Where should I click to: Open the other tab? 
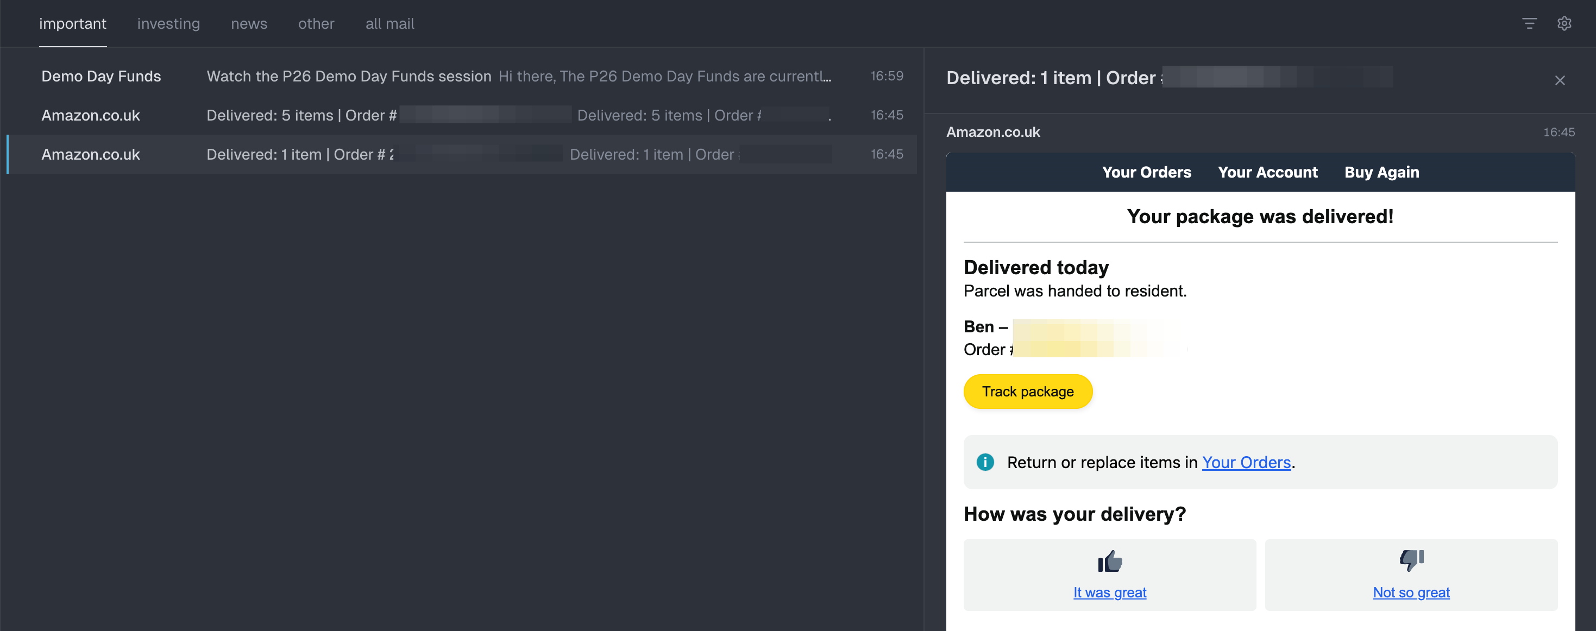[316, 23]
